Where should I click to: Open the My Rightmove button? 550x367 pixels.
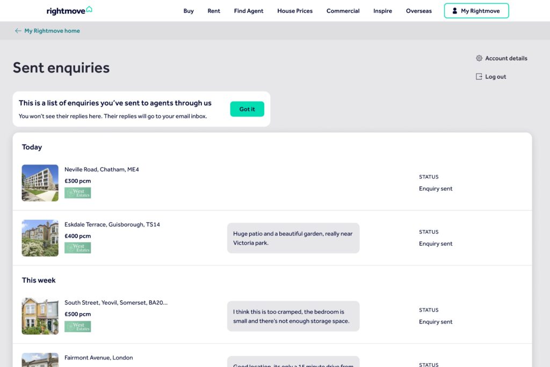click(x=476, y=11)
